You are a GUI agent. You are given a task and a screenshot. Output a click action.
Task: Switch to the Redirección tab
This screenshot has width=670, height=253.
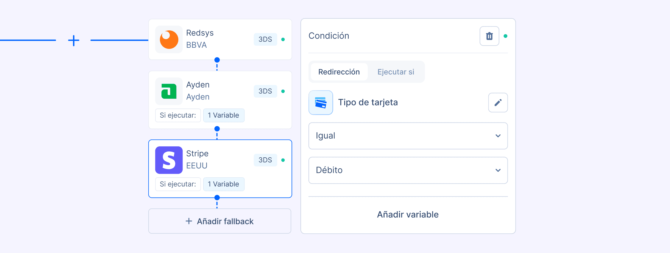[339, 72]
